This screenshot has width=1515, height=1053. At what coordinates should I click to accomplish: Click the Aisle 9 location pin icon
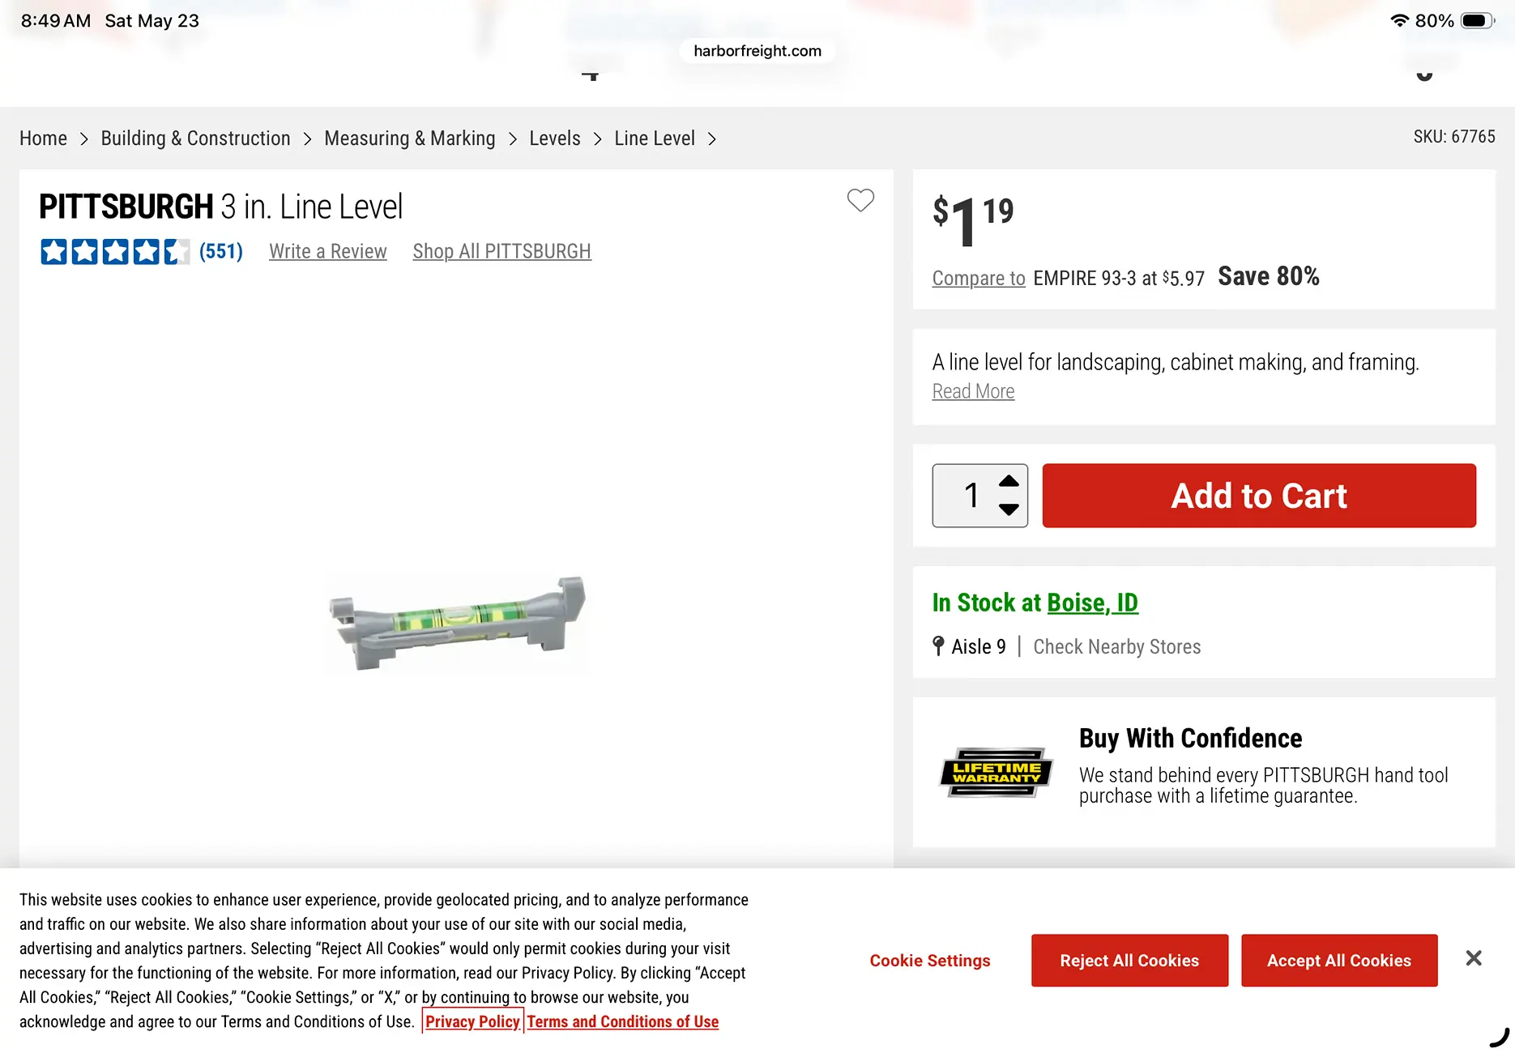[x=938, y=646]
